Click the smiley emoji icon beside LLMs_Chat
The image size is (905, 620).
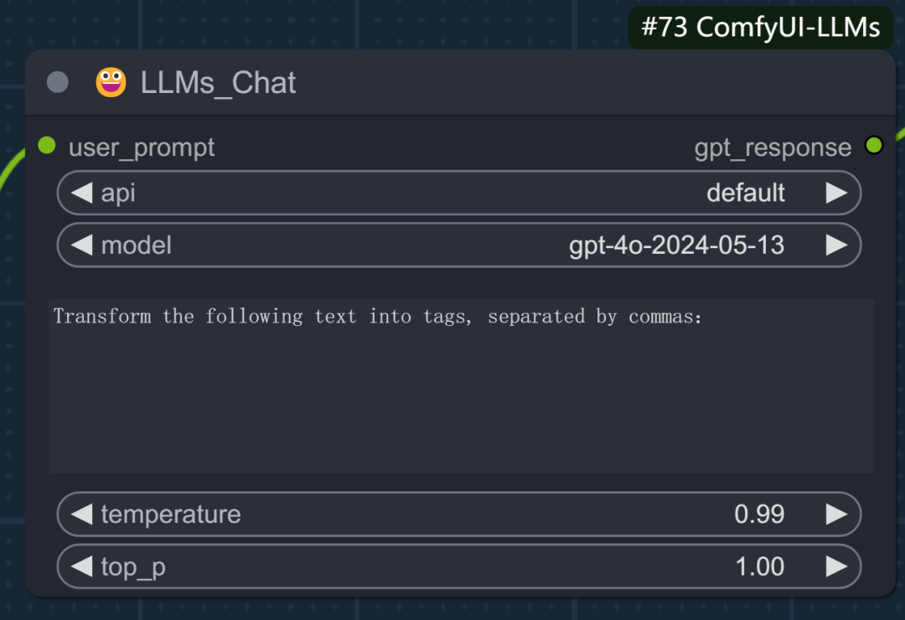pos(111,82)
